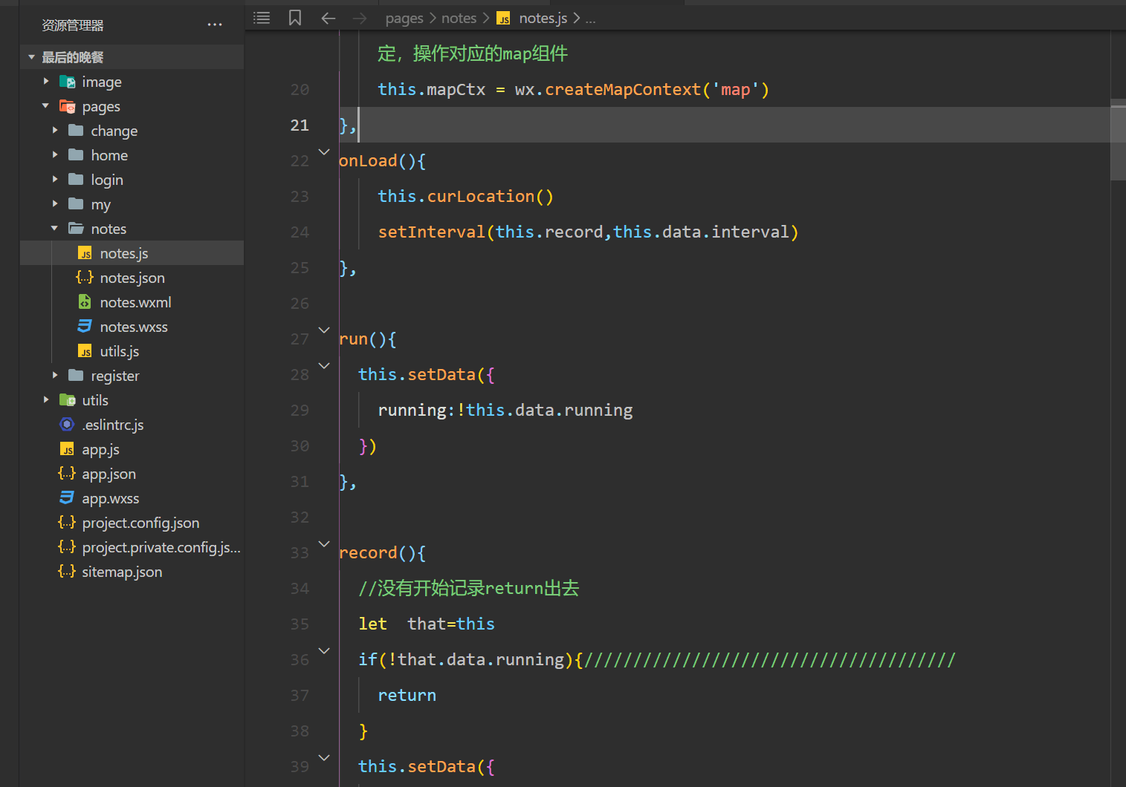
Task: Place cursor on the return statement
Action: [407, 696]
